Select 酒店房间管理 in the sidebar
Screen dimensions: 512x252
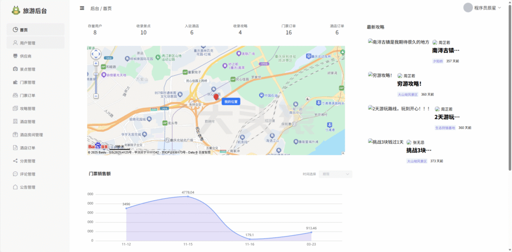click(35, 135)
